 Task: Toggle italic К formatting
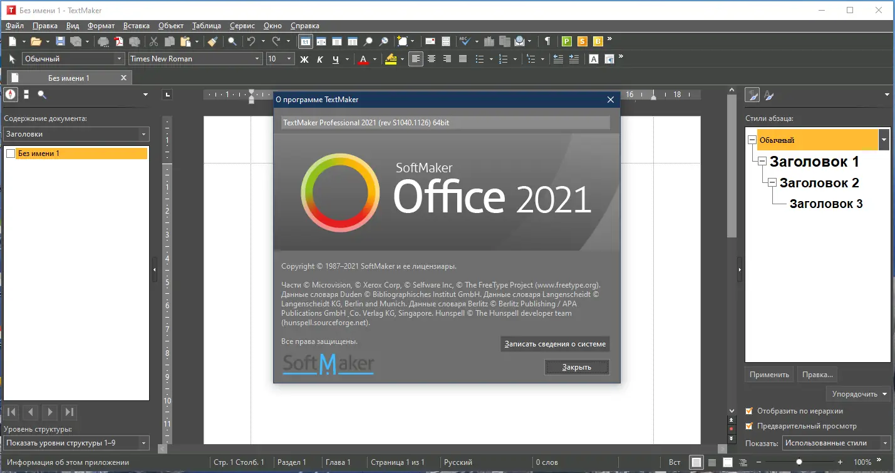tap(320, 59)
